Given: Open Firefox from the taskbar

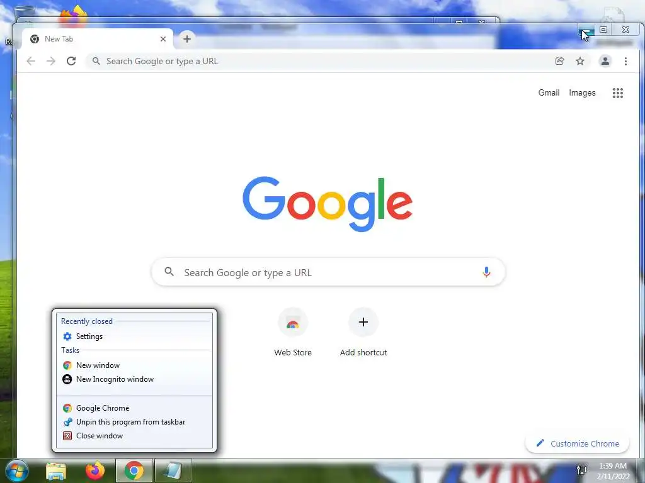Looking at the screenshot, I should 95,470.
